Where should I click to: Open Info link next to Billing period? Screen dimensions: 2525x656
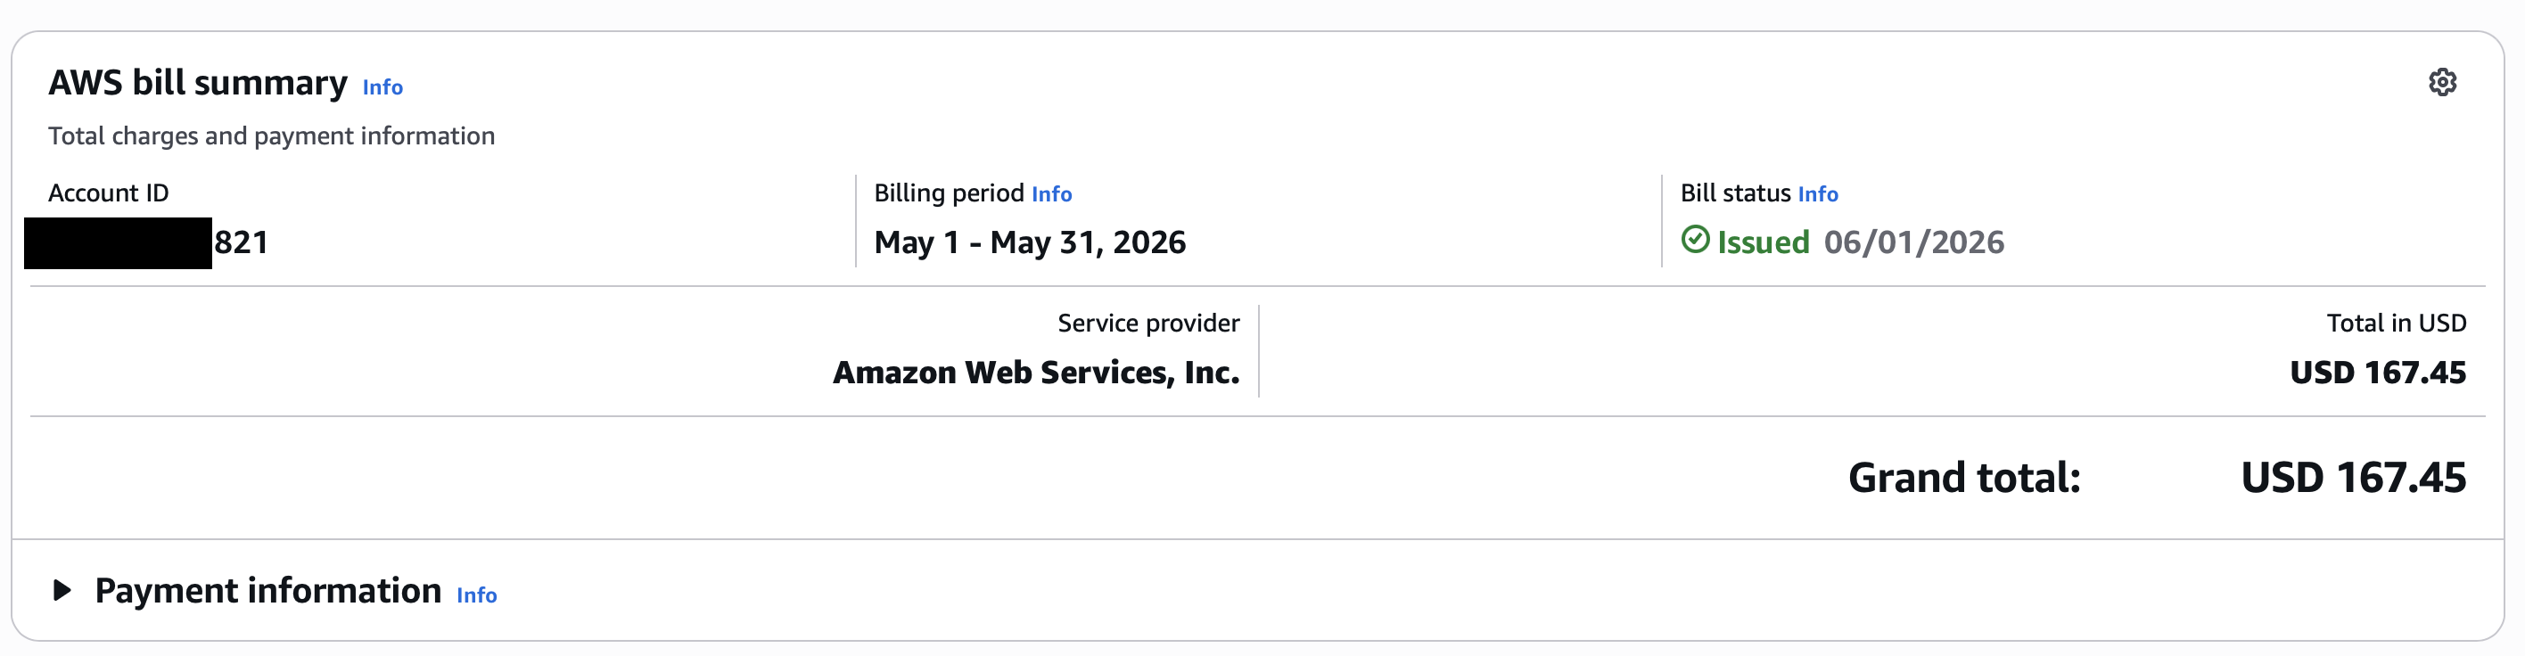coord(1051,194)
